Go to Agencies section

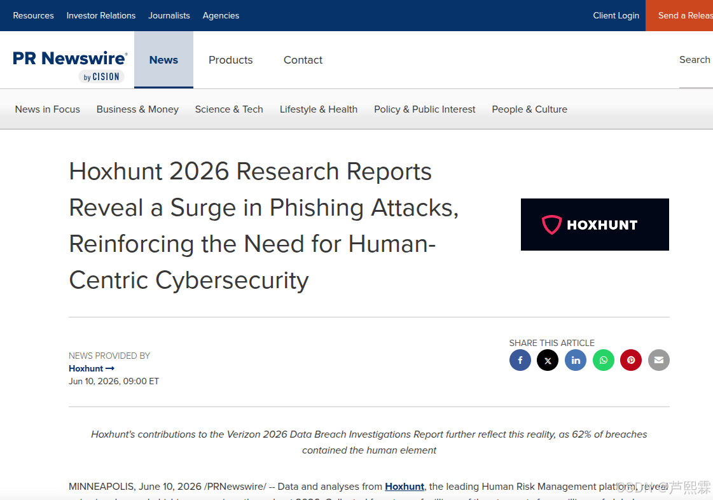point(221,15)
